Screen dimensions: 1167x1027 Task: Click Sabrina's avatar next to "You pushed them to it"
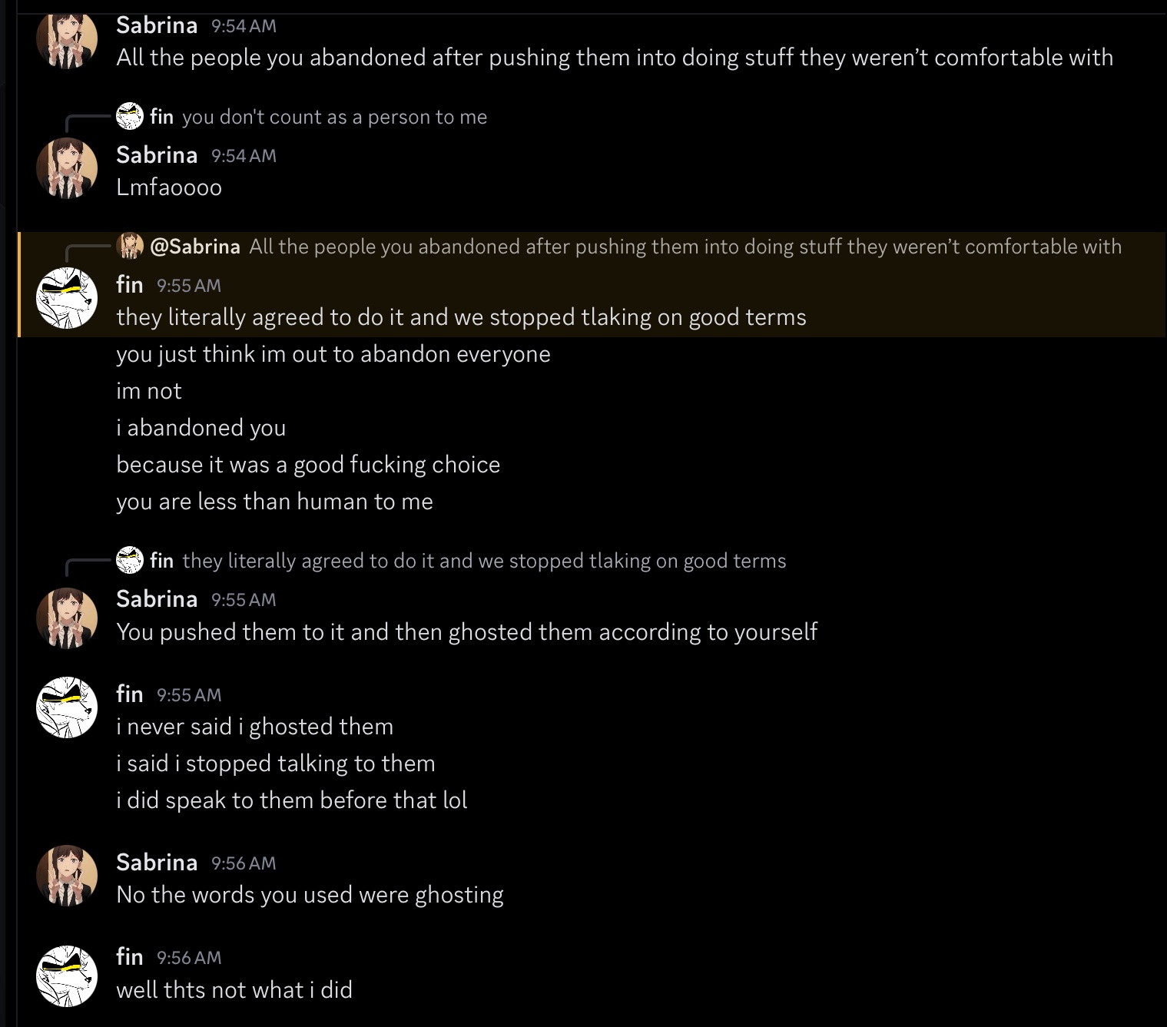[x=67, y=618]
